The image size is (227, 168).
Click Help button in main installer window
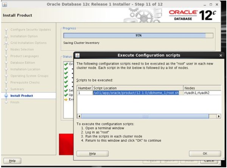coord(12,161)
